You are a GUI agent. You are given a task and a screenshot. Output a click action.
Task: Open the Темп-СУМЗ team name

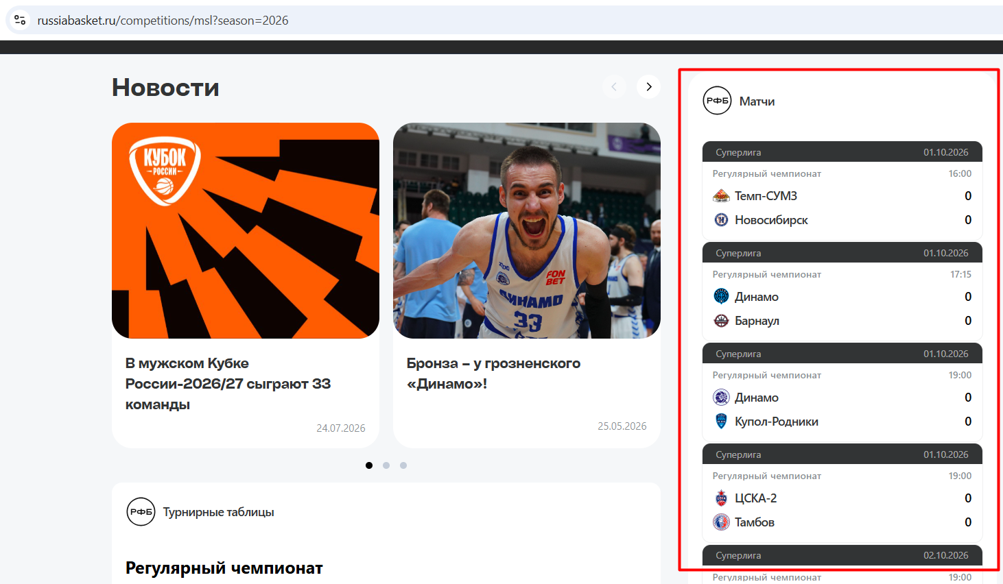click(x=766, y=196)
